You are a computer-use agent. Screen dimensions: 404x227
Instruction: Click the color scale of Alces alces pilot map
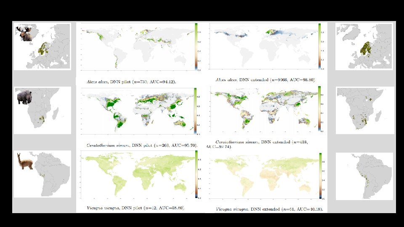196,47
